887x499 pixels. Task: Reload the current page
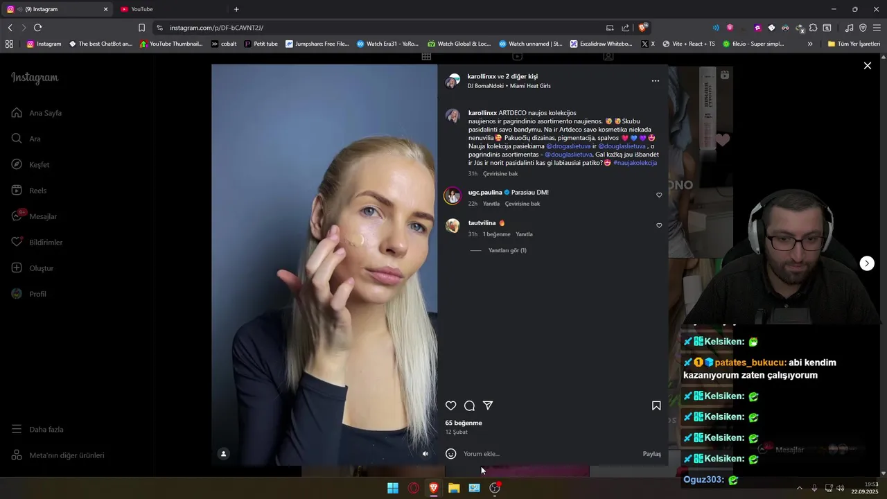click(x=37, y=28)
